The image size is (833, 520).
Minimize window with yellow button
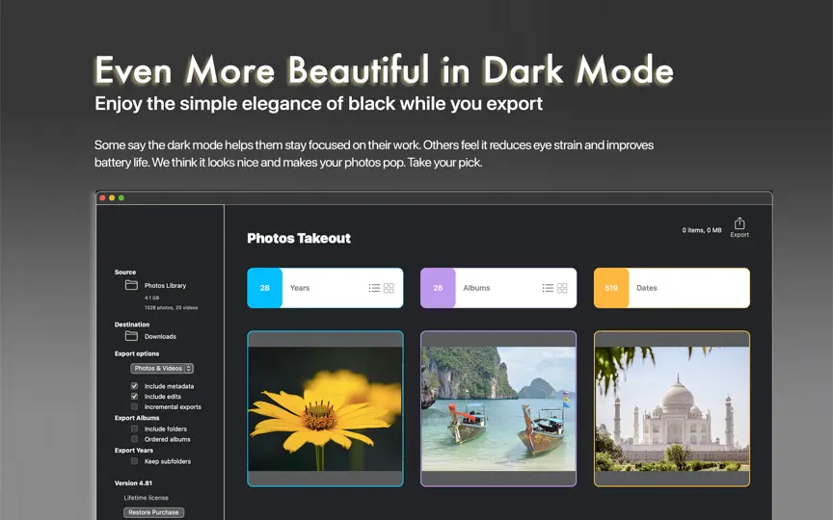coord(112,198)
